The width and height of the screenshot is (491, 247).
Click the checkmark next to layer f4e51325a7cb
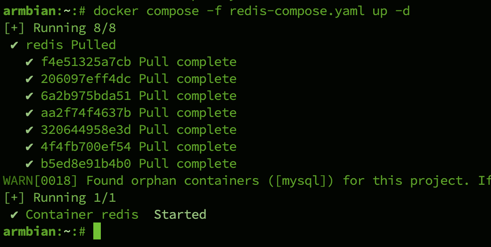coord(30,62)
